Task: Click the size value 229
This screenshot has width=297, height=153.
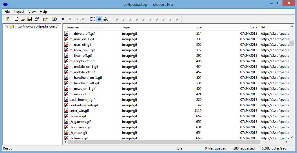Action: [199, 100]
